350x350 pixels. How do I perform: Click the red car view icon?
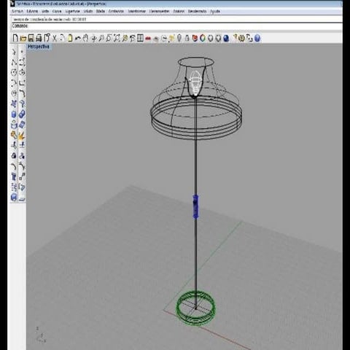pos(148,39)
